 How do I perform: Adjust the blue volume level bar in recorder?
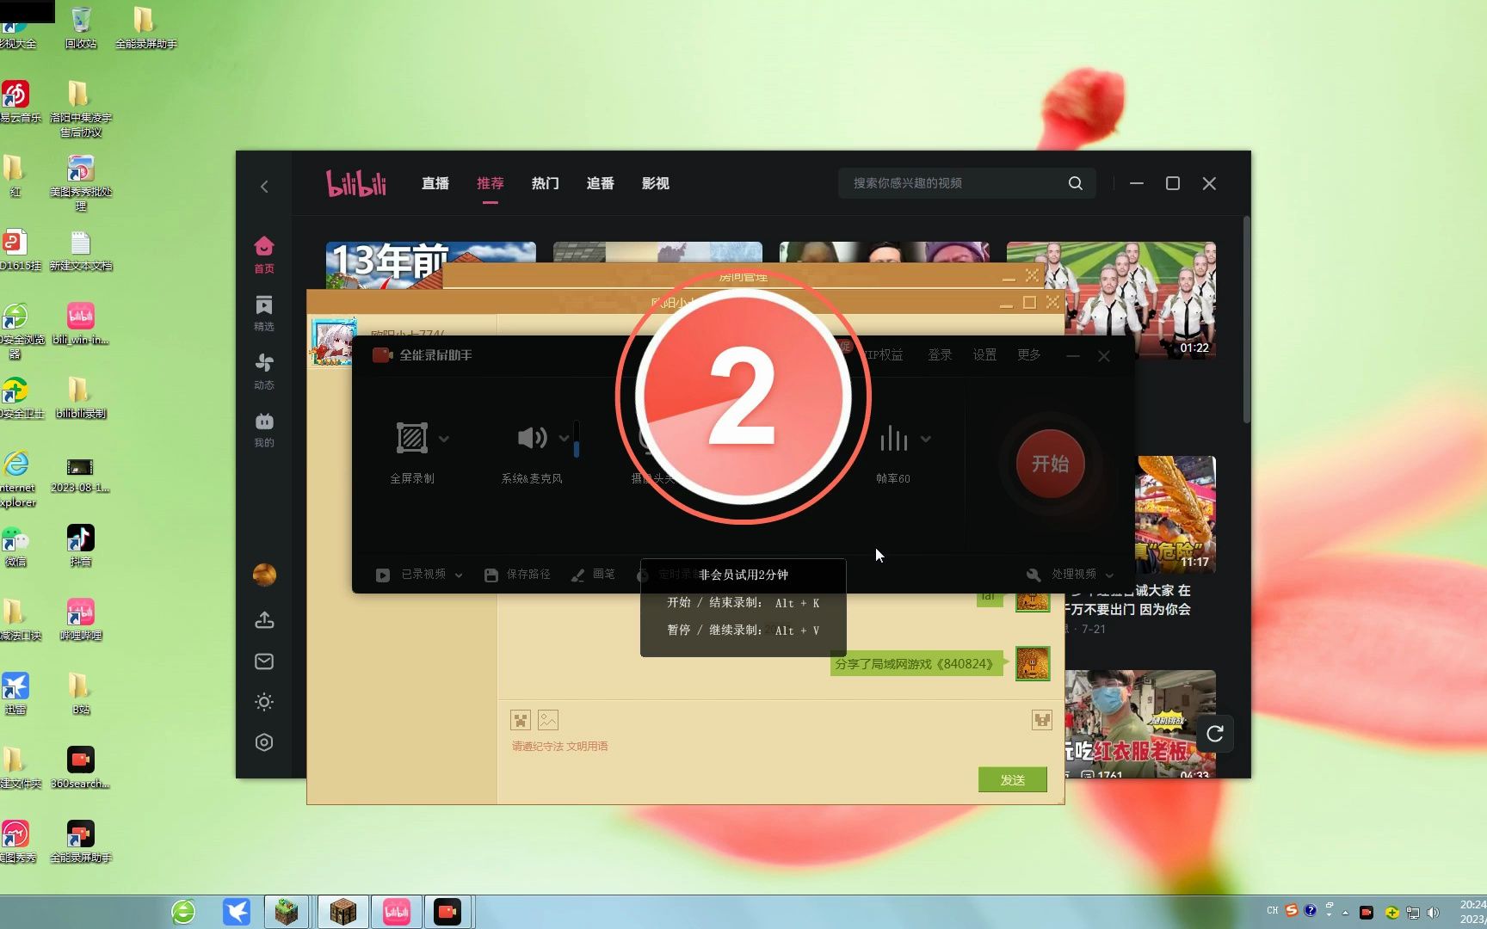coord(577,439)
